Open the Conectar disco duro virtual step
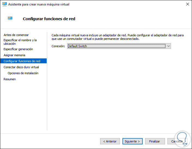 click(21, 67)
